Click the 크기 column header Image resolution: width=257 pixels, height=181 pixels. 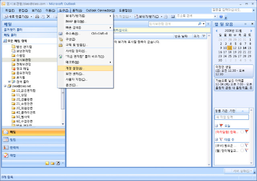click(x=196, y=36)
